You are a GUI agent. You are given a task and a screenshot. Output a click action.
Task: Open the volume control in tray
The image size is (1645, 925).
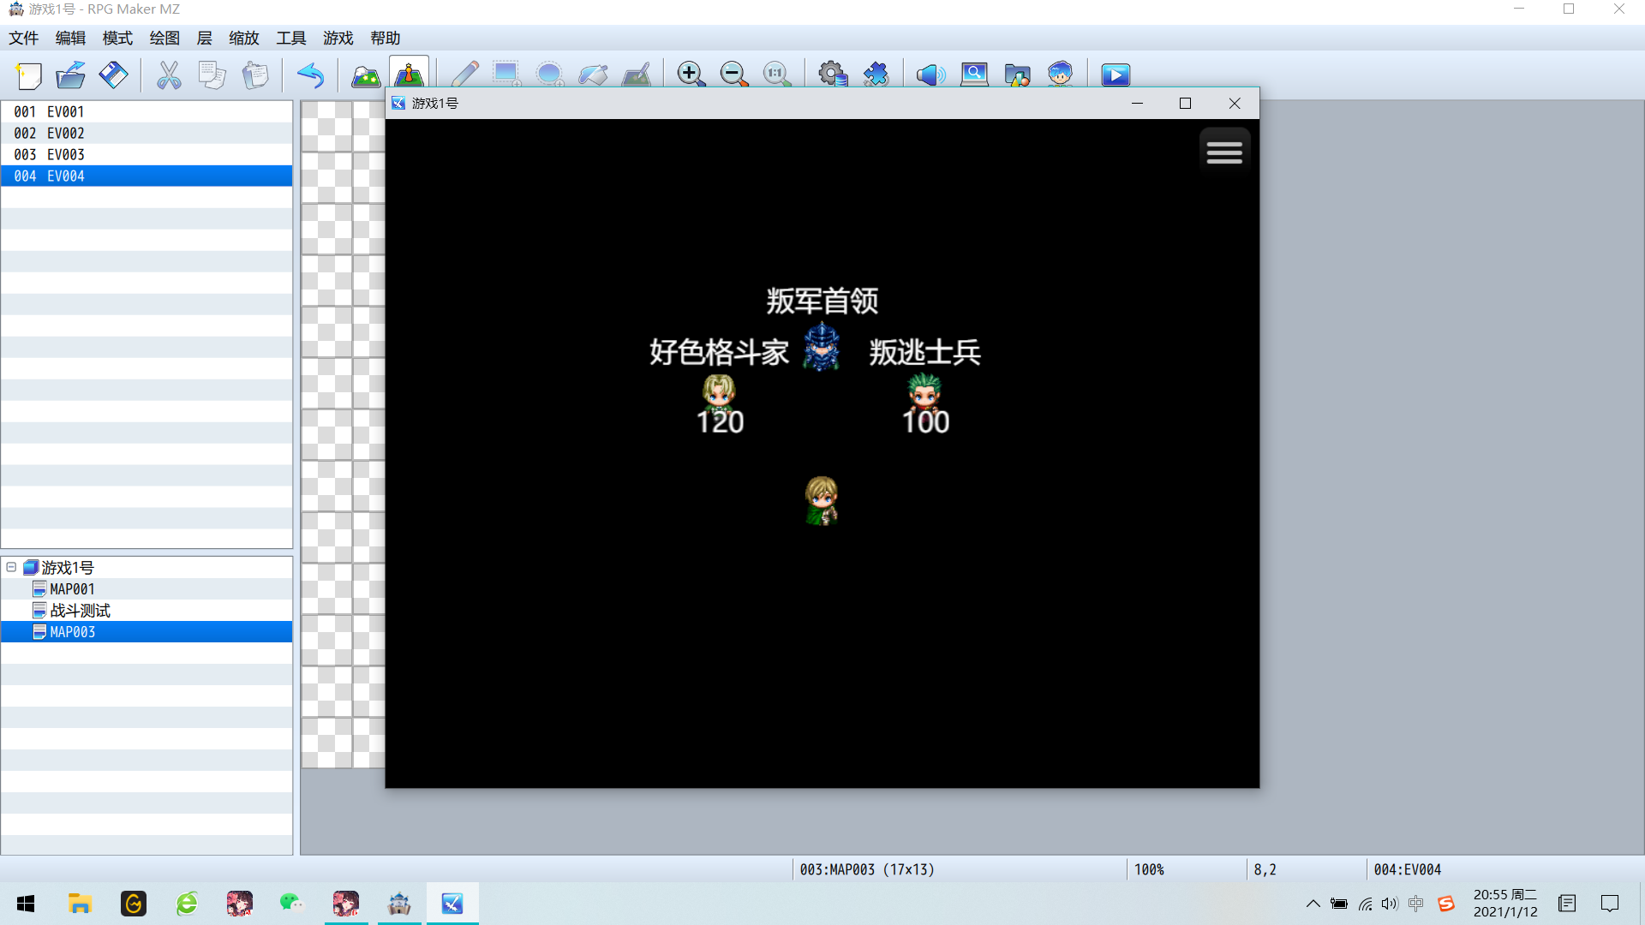point(1390,904)
